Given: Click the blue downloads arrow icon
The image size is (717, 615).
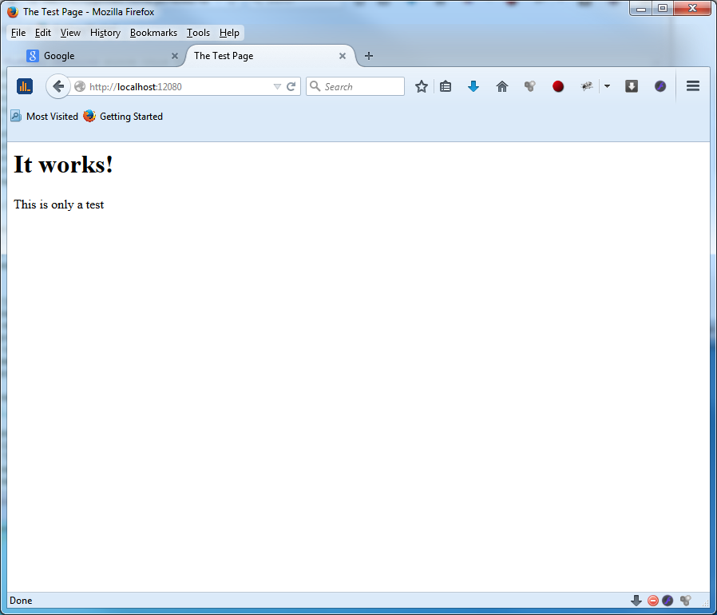Looking at the screenshot, I should (x=473, y=86).
